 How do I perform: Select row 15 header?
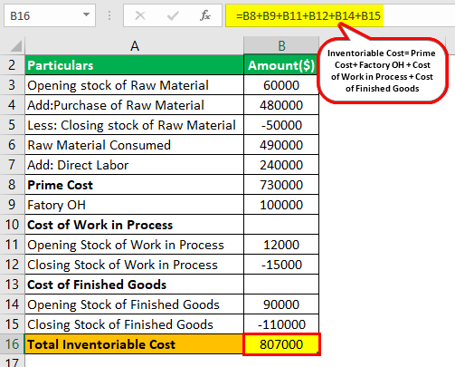(12, 324)
